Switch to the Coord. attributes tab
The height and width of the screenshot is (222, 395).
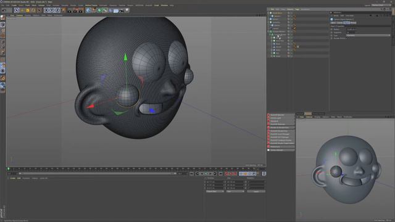(x=339, y=23)
